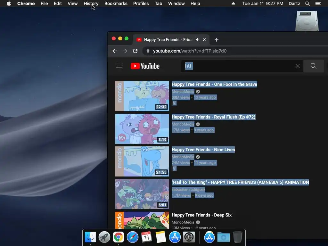Click the lock icon in address bar
Screen dimensions: 328x246
coord(148,51)
